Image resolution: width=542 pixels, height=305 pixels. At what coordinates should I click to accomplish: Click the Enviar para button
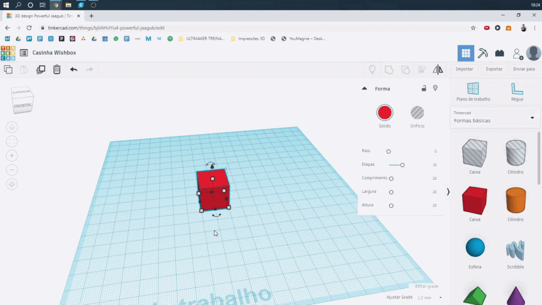tap(523, 69)
